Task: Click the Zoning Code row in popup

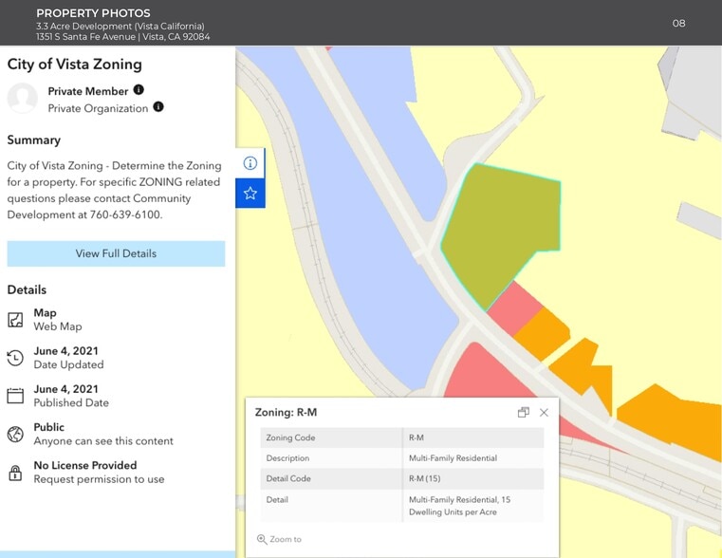Action: [x=401, y=437]
